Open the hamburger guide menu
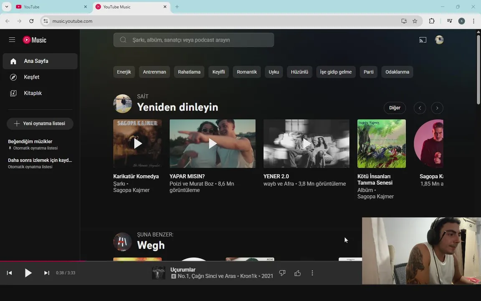The width and height of the screenshot is (481, 301). (x=12, y=40)
